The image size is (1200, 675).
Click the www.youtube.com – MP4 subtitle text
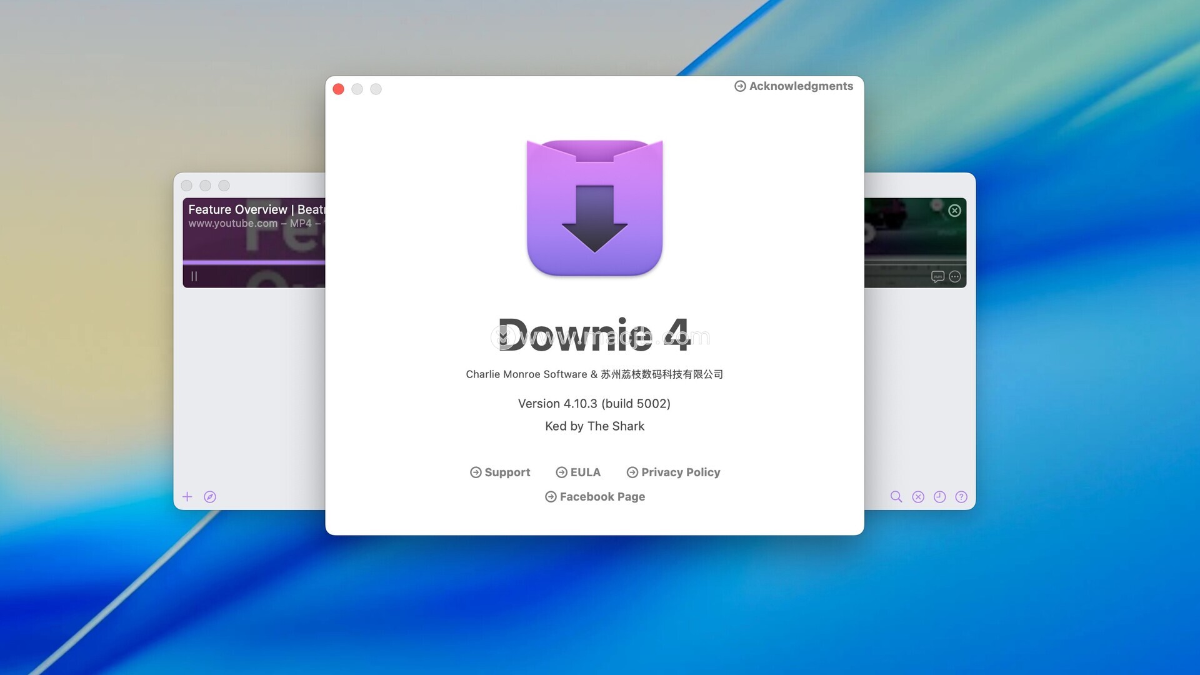coord(255,224)
